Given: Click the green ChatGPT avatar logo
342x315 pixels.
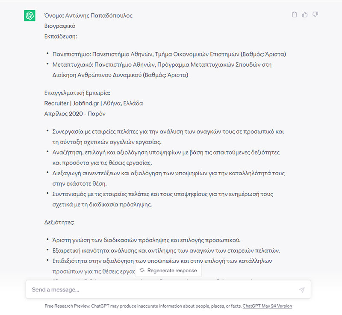Looking at the screenshot, I should tap(29, 16).
